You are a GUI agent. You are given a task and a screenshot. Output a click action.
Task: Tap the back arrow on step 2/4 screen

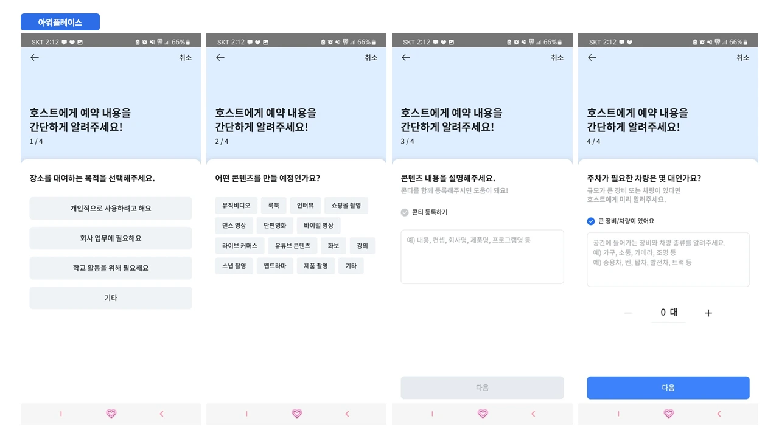(220, 57)
